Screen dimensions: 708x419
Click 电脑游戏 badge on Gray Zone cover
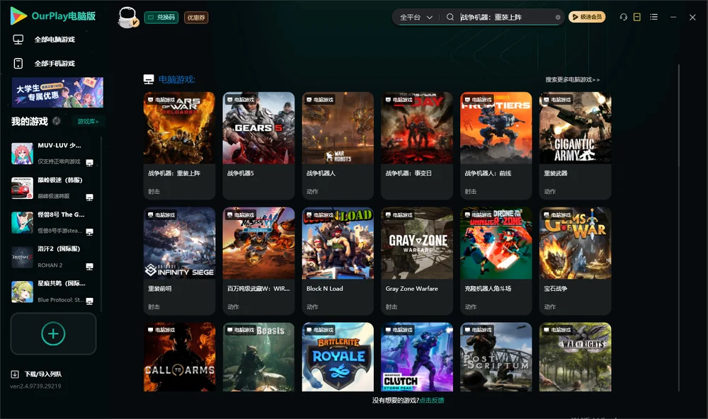point(399,215)
